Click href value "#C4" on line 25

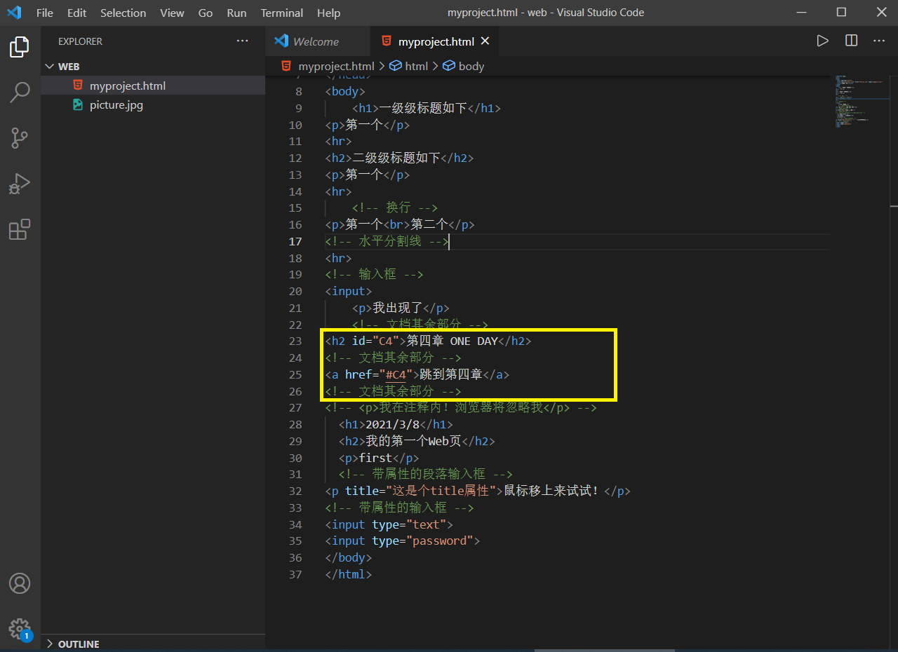pyautogui.click(x=396, y=374)
